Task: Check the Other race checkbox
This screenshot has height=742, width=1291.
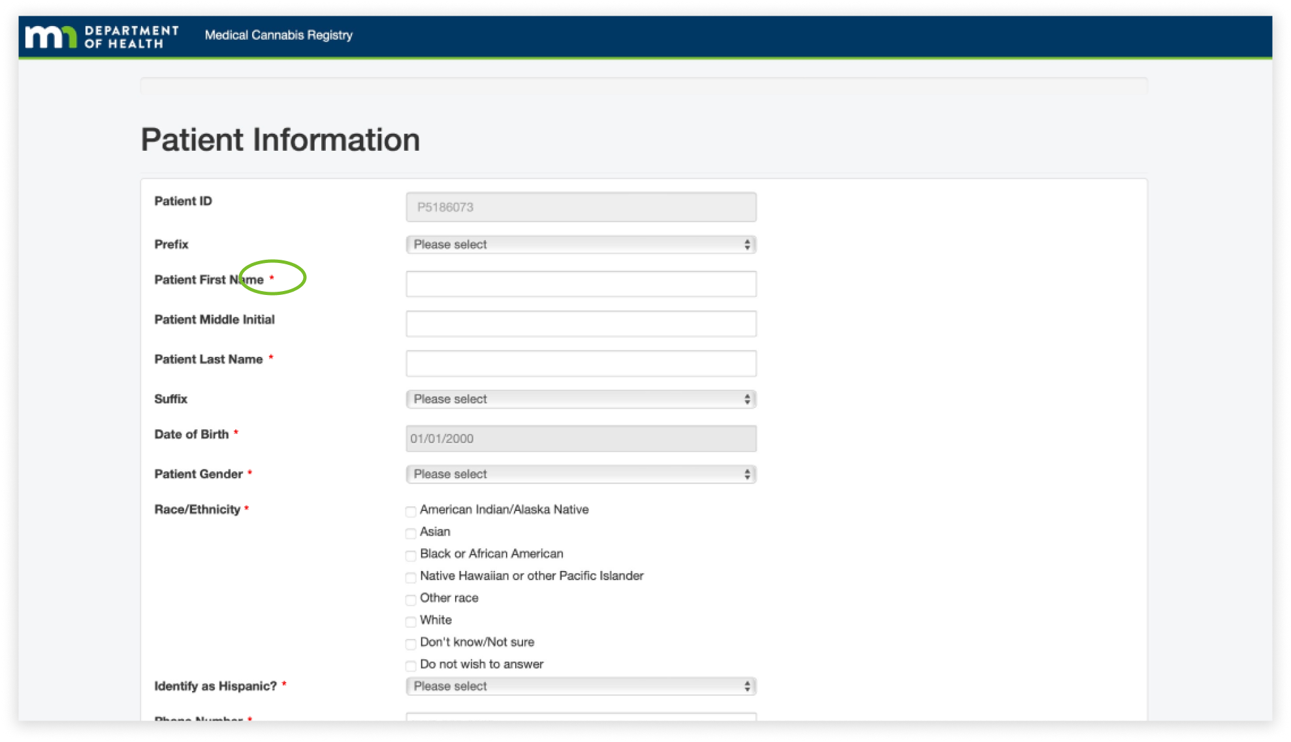Action: (x=411, y=600)
